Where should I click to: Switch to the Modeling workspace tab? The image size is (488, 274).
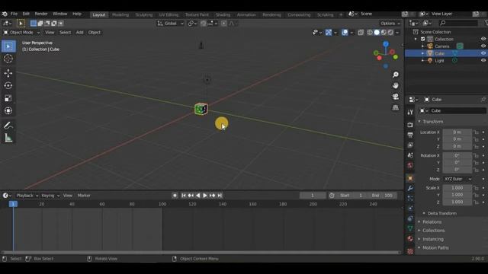click(120, 14)
